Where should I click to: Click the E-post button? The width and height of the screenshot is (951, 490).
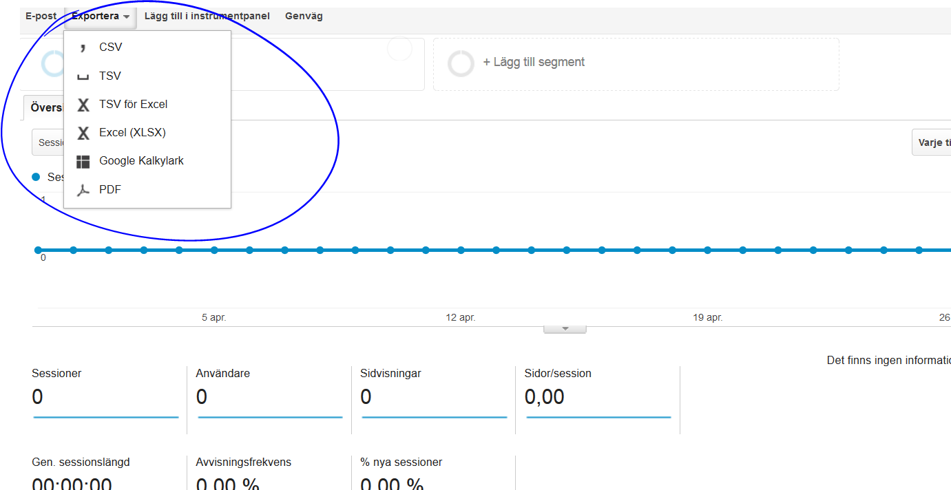pyautogui.click(x=41, y=16)
